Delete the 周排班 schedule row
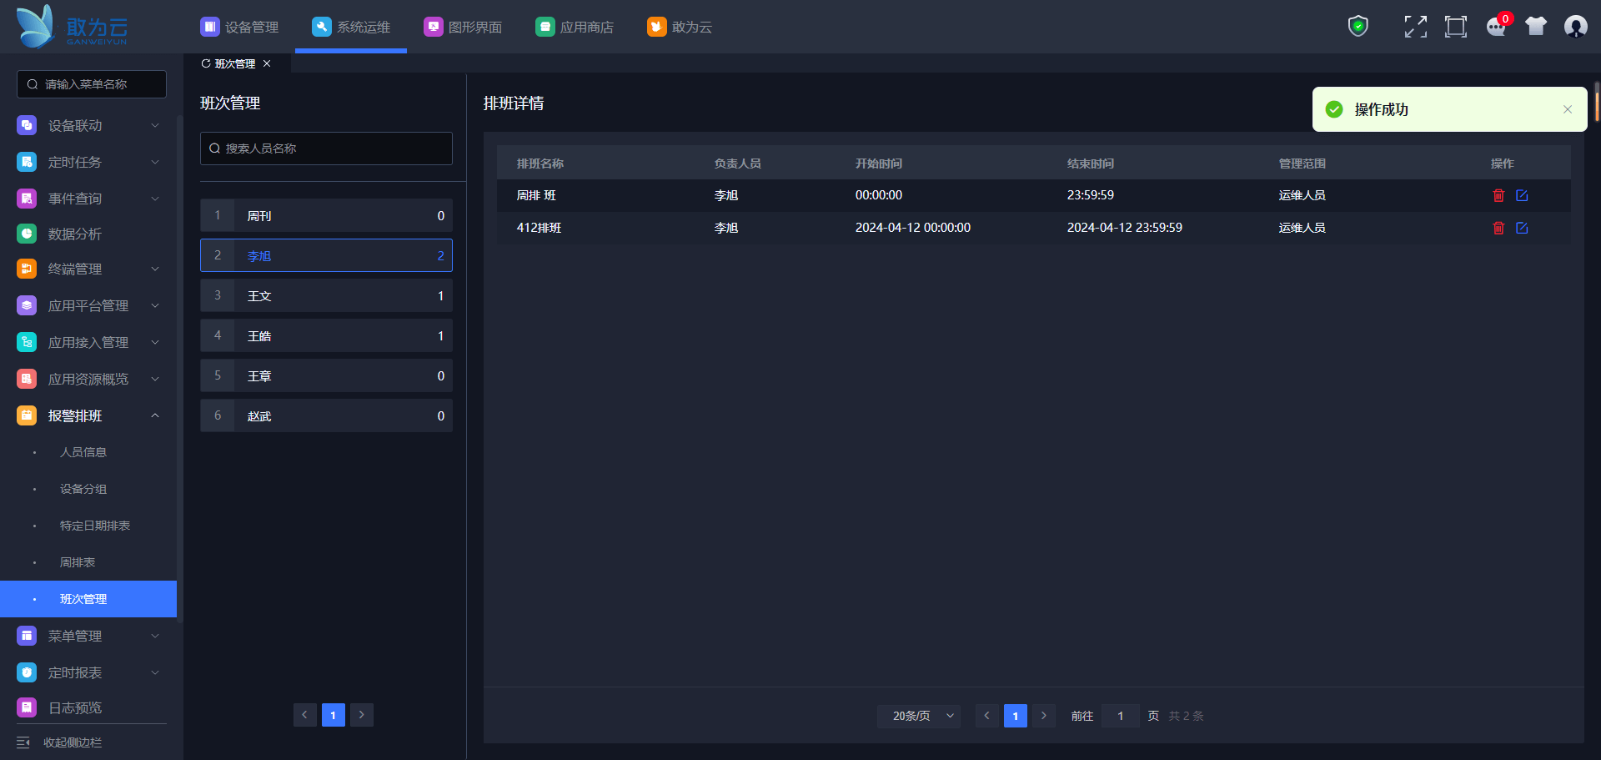This screenshot has height=760, width=1601. pos(1498,195)
